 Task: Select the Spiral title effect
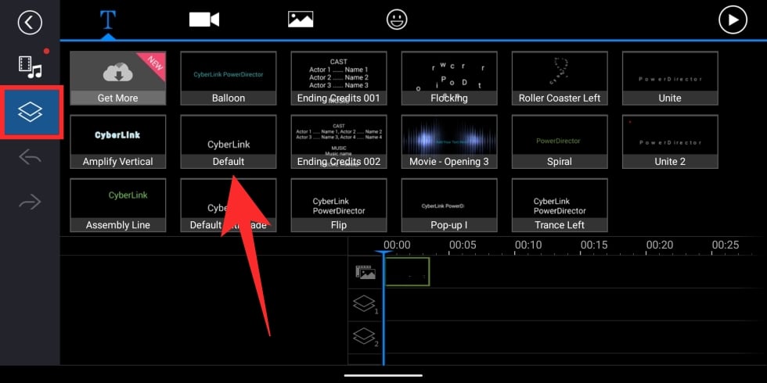(560, 141)
